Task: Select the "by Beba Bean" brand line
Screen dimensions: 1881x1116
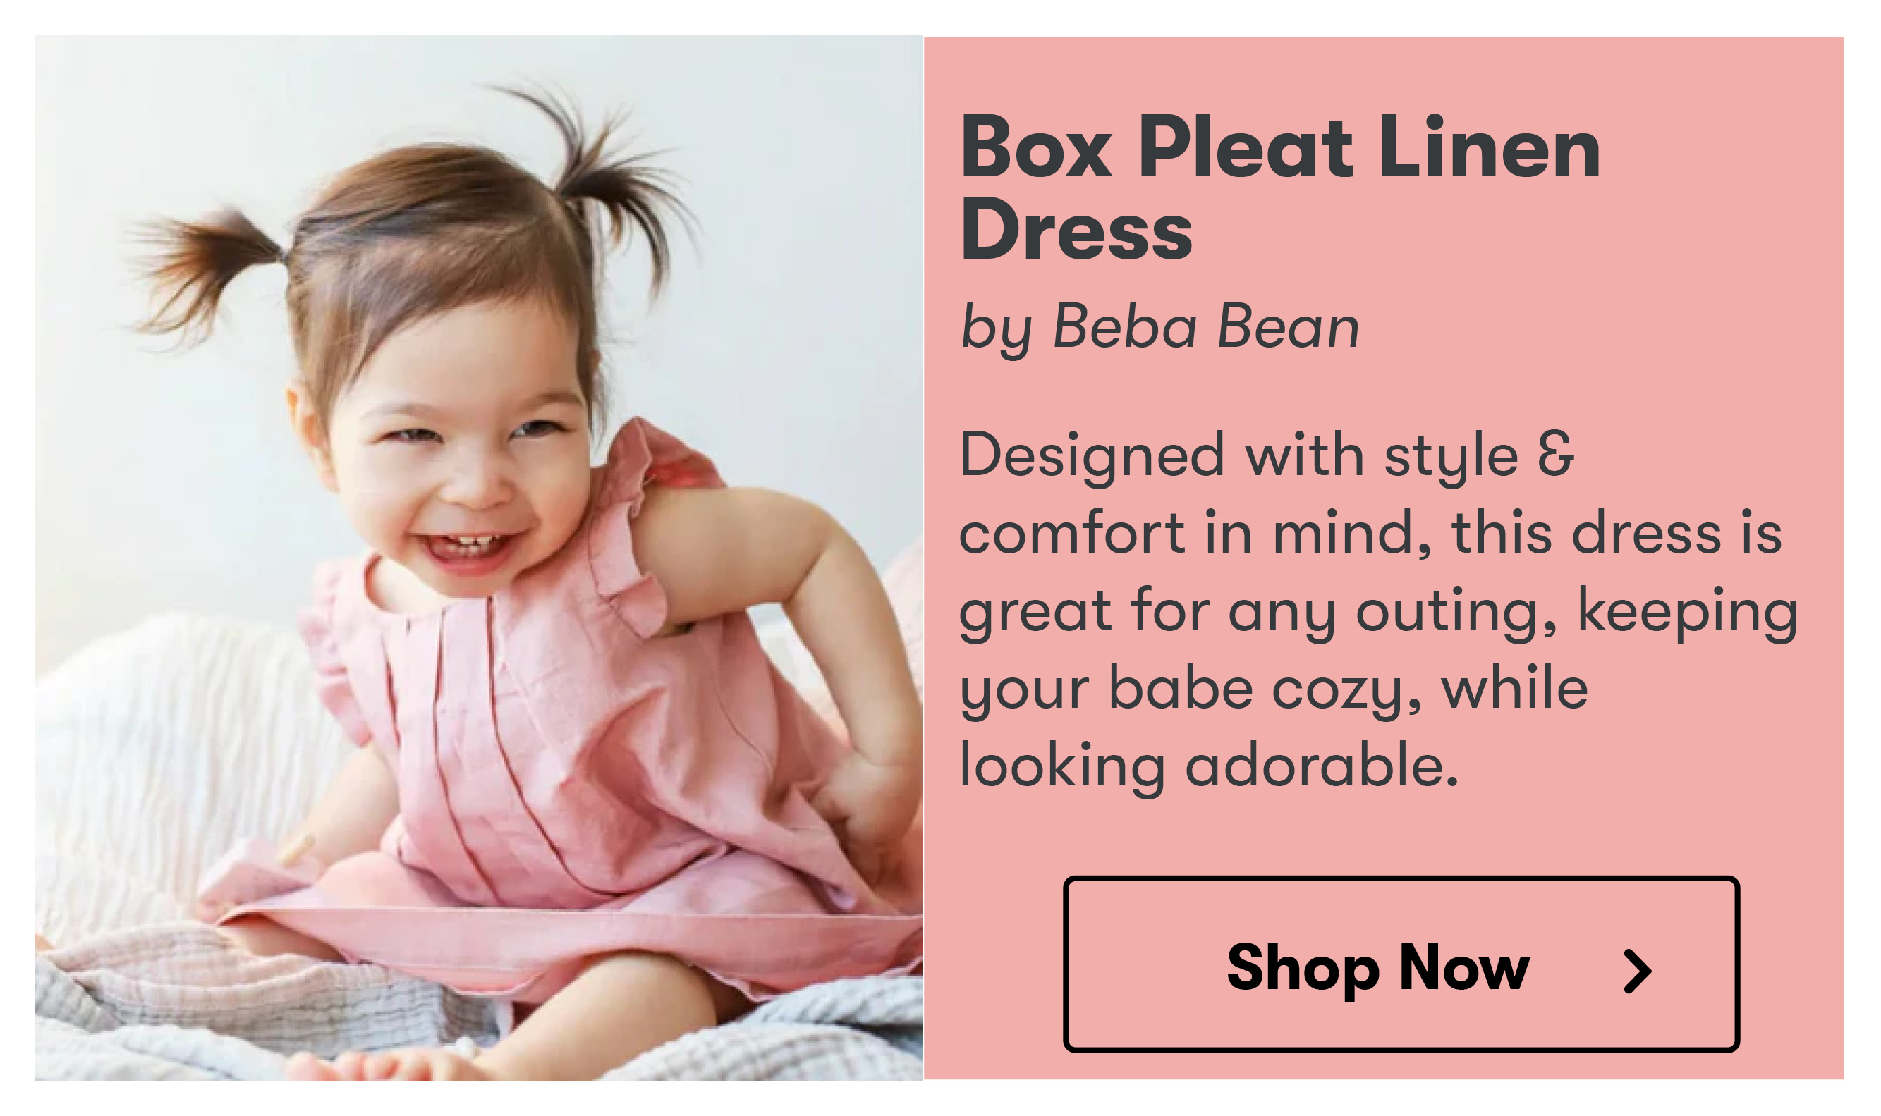Action: pos(1159,328)
